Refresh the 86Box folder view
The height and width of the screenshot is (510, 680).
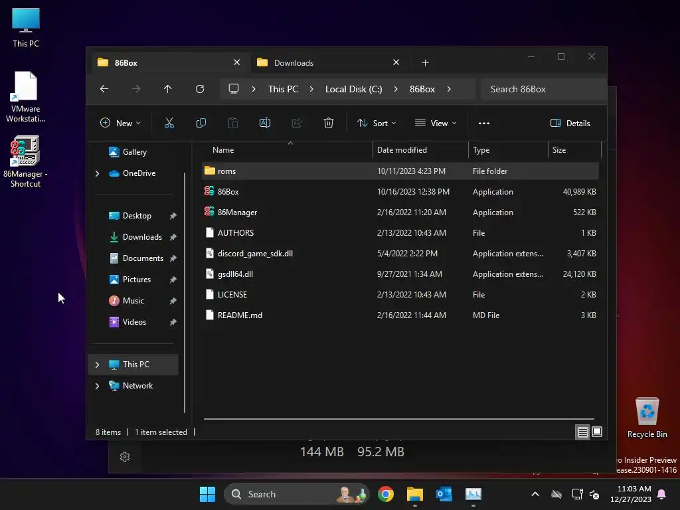tap(200, 89)
